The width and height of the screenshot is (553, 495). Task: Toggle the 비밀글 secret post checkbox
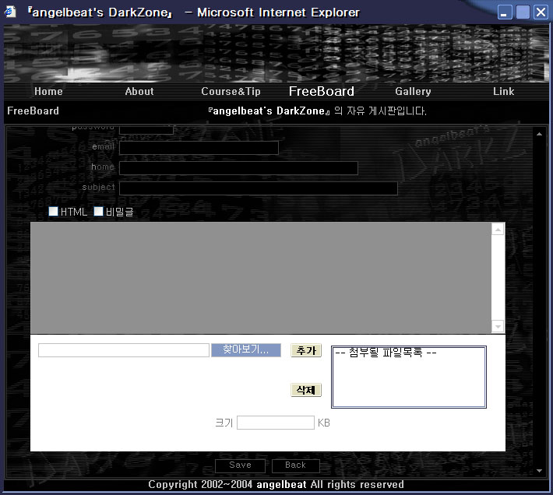[x=98, y=211]
